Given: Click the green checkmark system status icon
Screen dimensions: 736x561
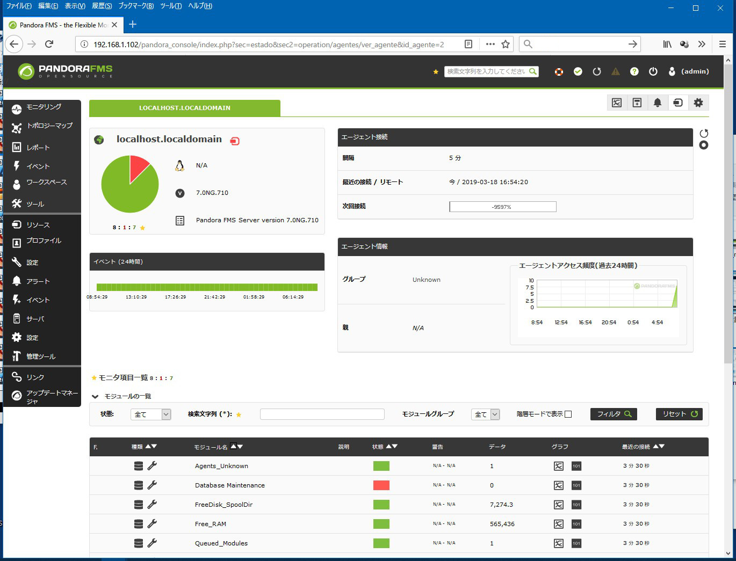Looking at the screenshot, I should point(578,71).
